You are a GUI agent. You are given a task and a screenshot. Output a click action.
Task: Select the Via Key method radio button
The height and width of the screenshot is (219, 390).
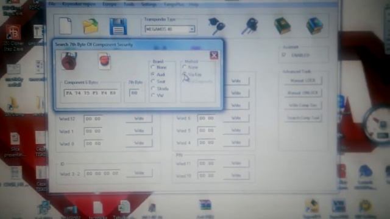click(x=184, y=74)
